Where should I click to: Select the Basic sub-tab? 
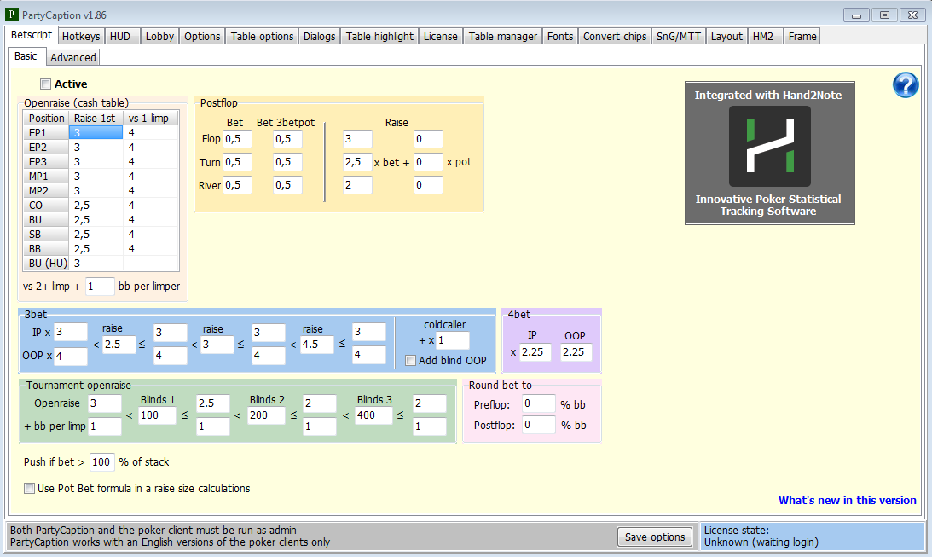pos(26,56)
